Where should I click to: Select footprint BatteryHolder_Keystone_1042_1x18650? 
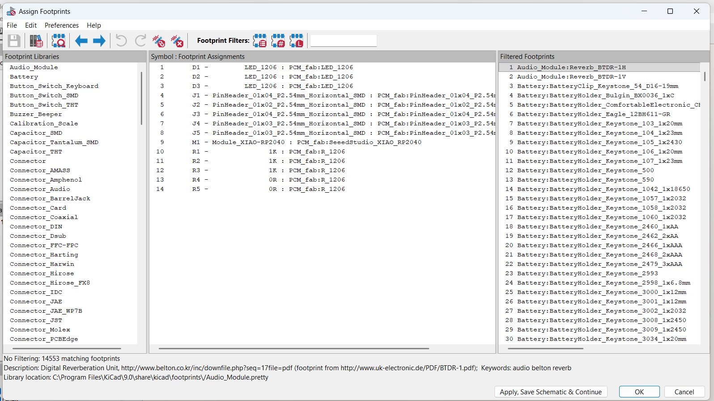(x=600, y=189)
